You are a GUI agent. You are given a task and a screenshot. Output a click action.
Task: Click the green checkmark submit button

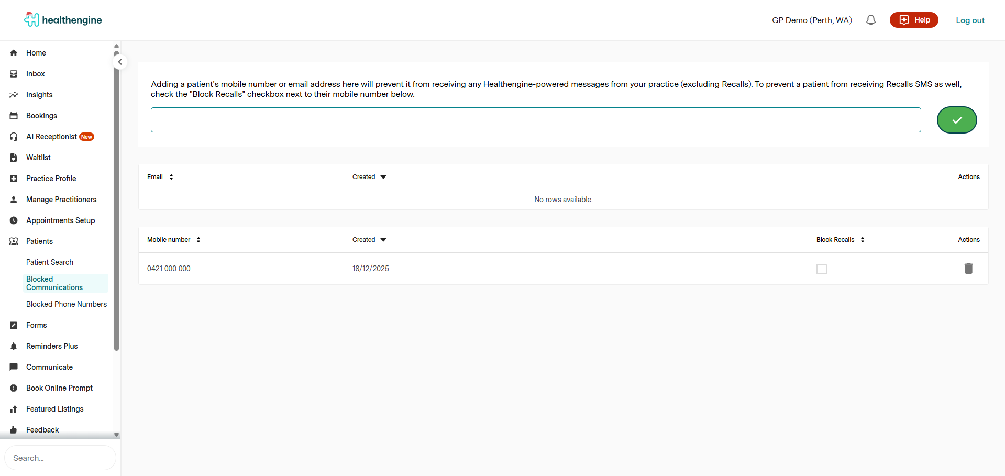(956, 120)
